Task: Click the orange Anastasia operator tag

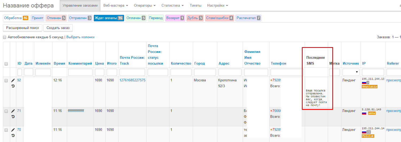Action: coord(369,87)
